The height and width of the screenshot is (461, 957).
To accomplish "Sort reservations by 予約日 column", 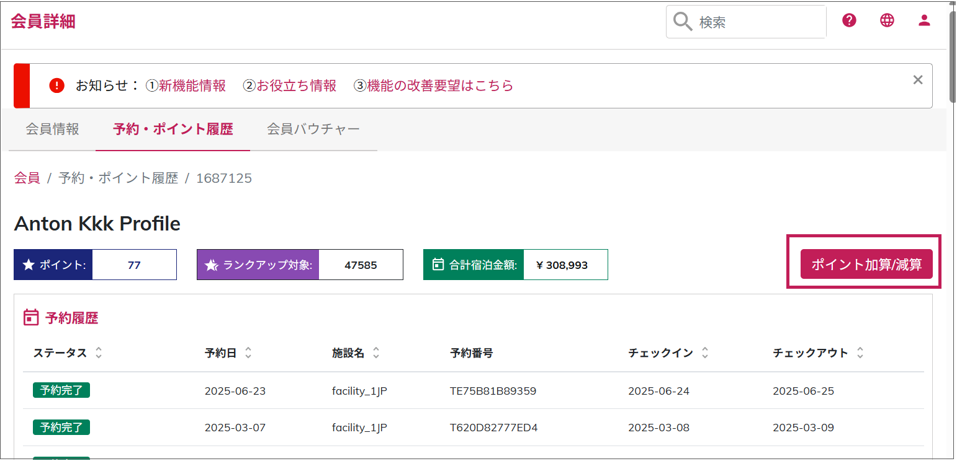I will [x=248, y=353].
